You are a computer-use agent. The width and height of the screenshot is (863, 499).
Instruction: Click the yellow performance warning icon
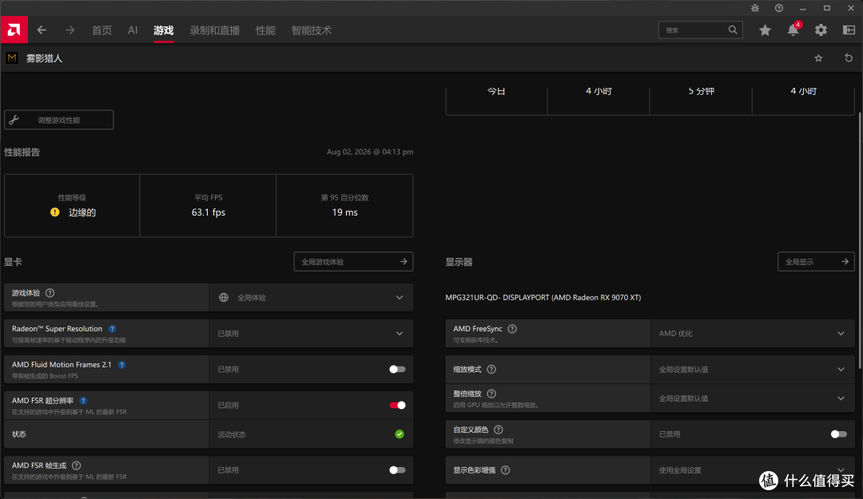(x=55, y=212)
